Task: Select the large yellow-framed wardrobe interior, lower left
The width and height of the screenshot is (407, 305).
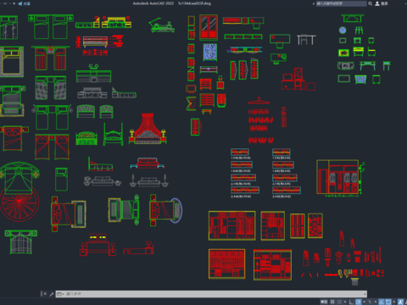Action: pyautogui.click(x=226, y=263)
